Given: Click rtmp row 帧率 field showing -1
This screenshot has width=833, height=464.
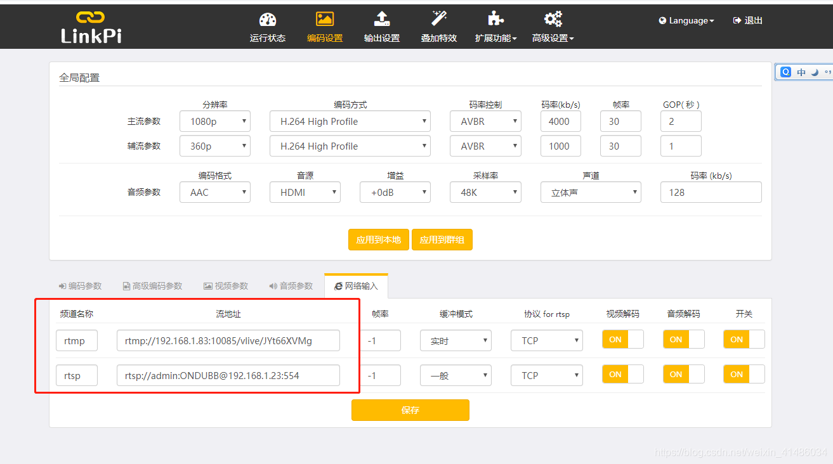Looking at the screenshot, I should click(x=381, y=340).
